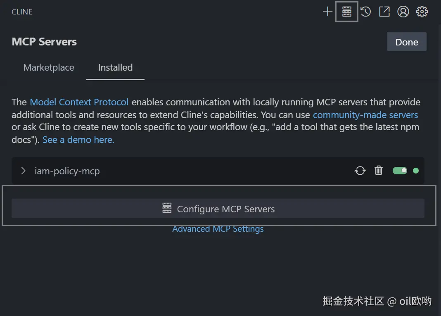Start a new task with plus icon

[327, 12]
